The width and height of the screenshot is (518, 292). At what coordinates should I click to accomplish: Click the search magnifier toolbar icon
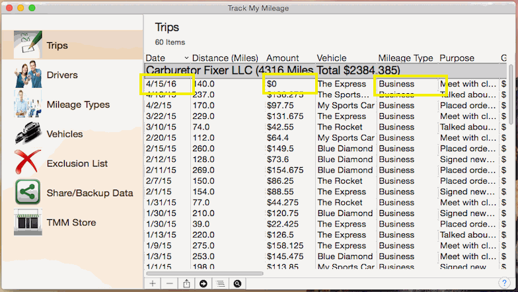(x=237, y=283)
